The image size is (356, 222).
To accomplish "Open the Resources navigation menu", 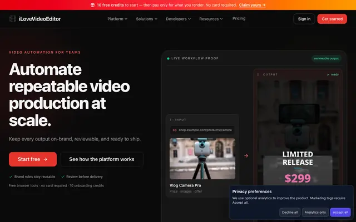I will pos(211,19).
